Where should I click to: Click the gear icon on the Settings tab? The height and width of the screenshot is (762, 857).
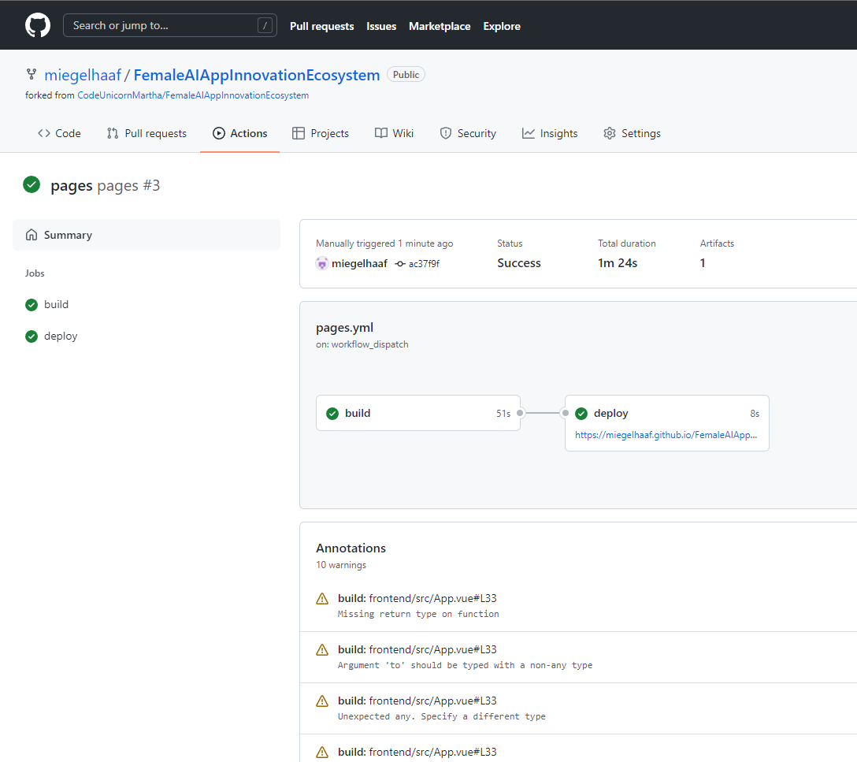(x=609, y=133)
